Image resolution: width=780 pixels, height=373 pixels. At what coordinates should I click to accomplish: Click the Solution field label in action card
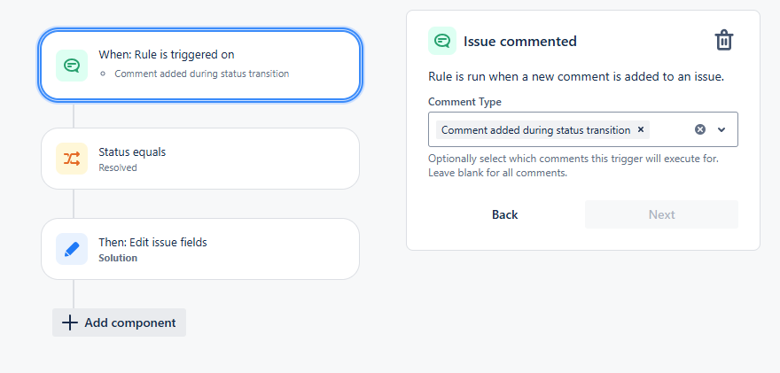(x=118, y=258)
